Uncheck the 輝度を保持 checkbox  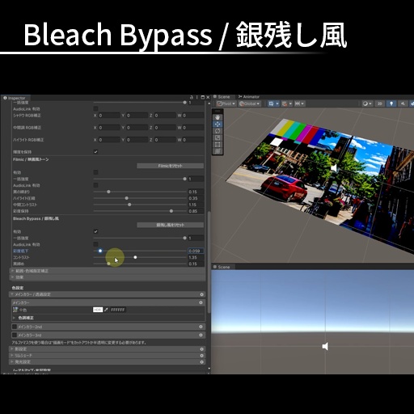95,152
